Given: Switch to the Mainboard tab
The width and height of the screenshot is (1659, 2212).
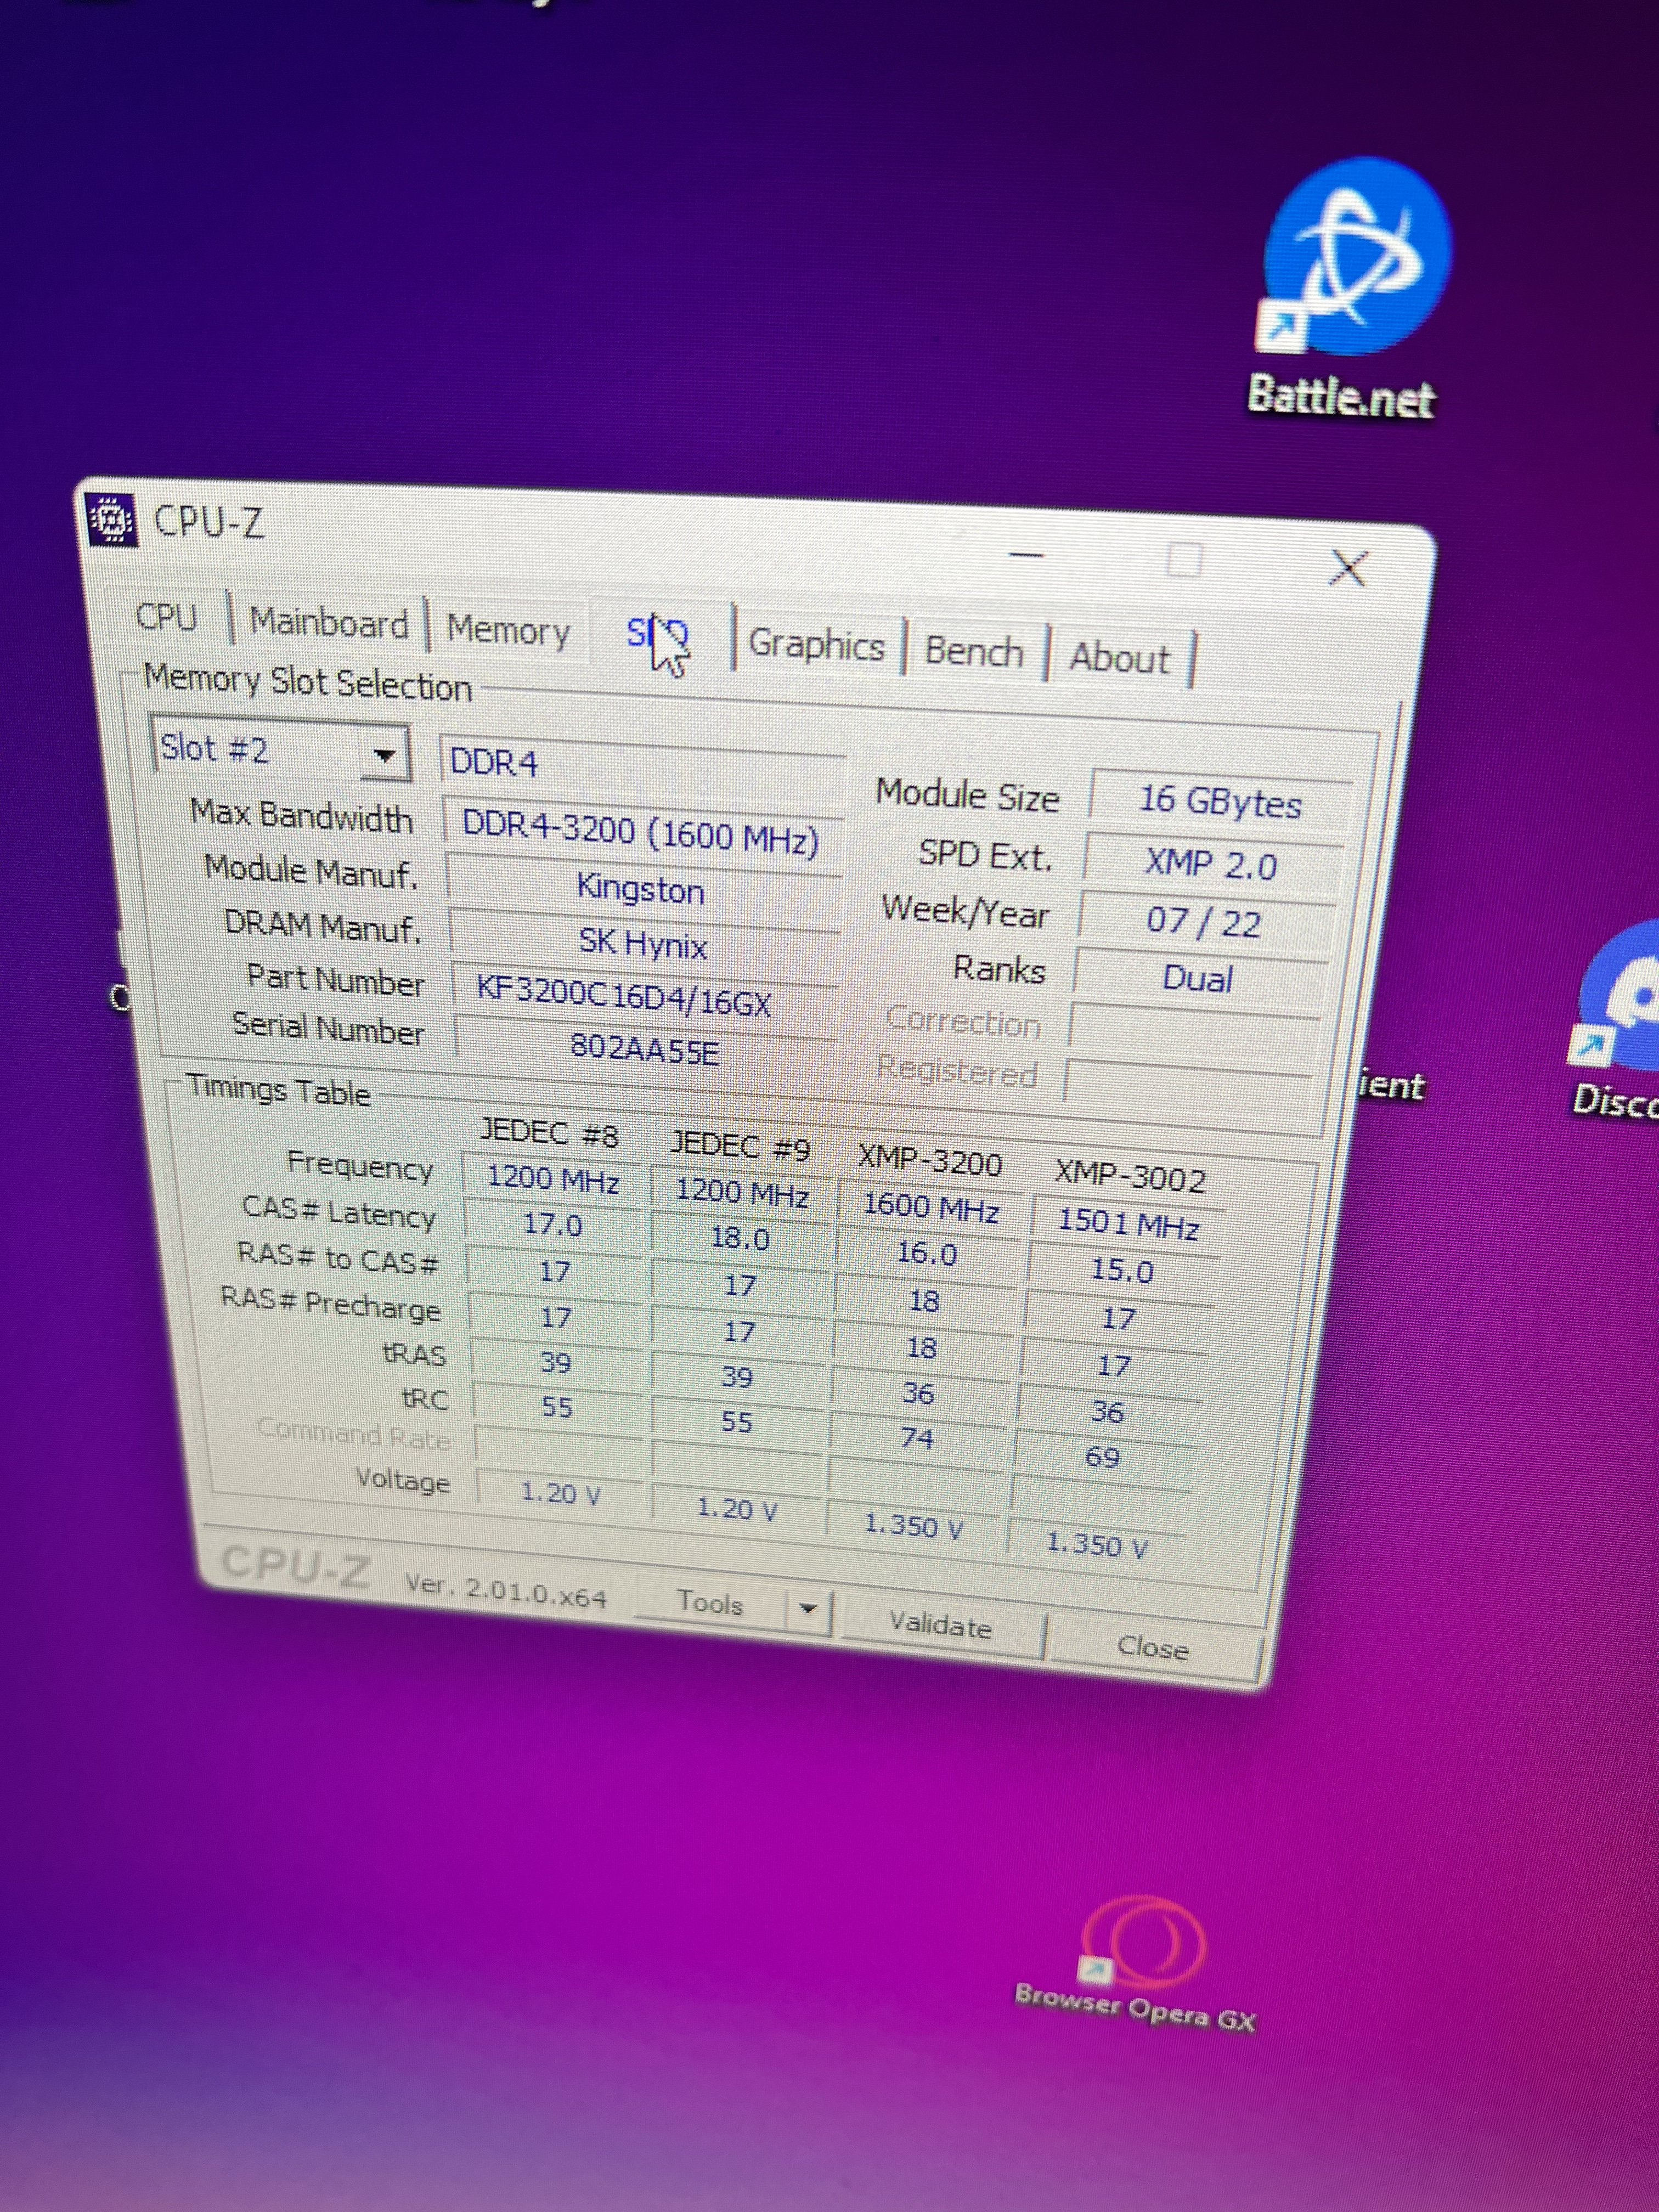Looking at the screenshot, I should coord(328,624).
